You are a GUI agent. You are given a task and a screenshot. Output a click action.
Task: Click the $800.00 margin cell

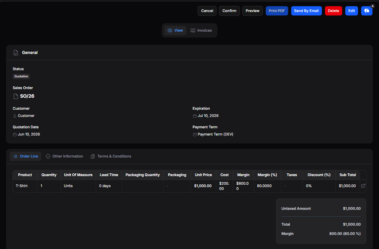[243, 186]
